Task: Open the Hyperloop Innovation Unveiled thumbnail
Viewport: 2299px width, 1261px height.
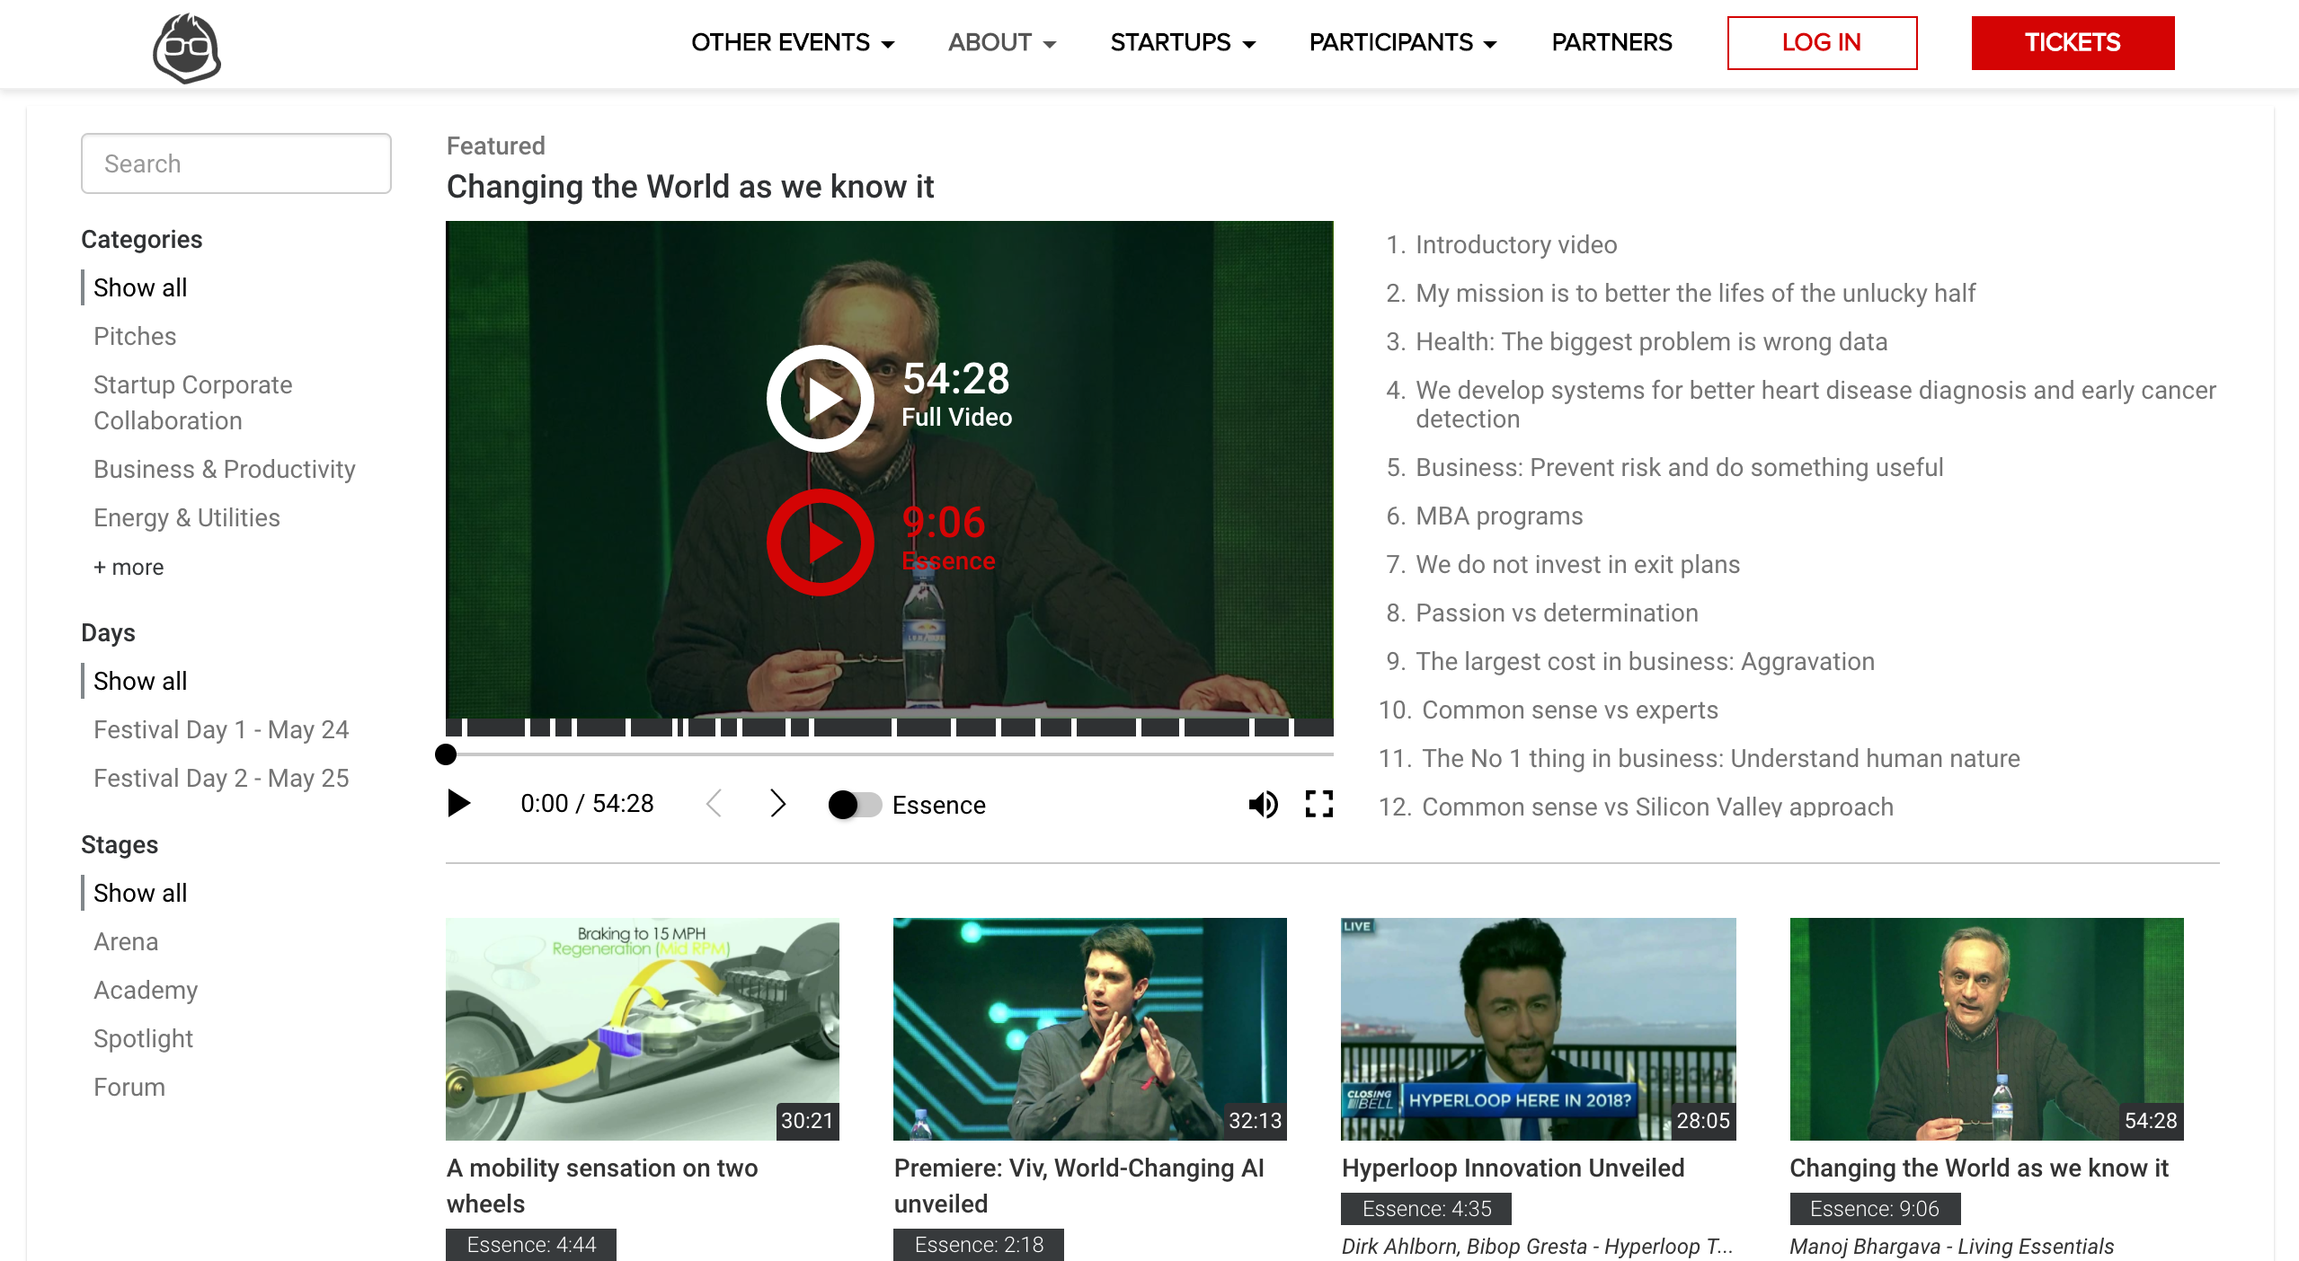Action: point(1538,1028)
